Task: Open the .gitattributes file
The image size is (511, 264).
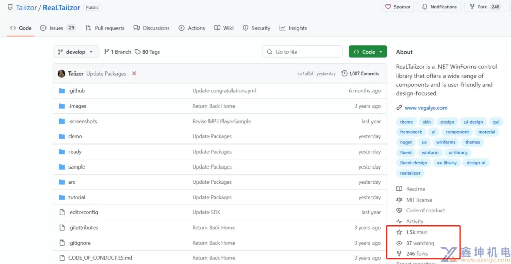Action: click(83, 228)
